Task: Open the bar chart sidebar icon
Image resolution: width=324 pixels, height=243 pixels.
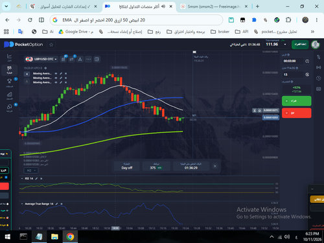Action: pyautogui.click(x=9, y=95)
